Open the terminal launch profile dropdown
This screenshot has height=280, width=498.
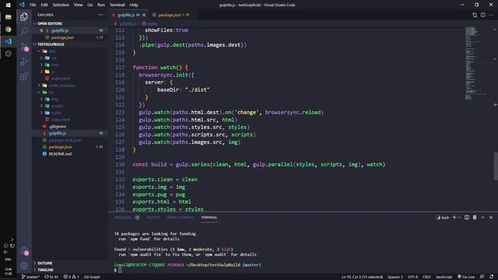coord(459,218)
